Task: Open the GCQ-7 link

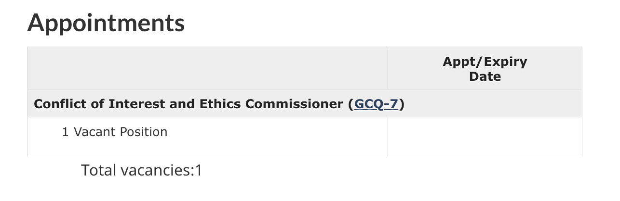Action: pyautogui.click(x=376, y=104)
